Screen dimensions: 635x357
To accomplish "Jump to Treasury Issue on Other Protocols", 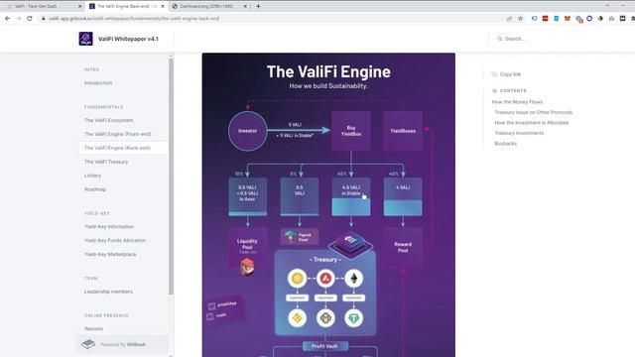I will [534, 112].
